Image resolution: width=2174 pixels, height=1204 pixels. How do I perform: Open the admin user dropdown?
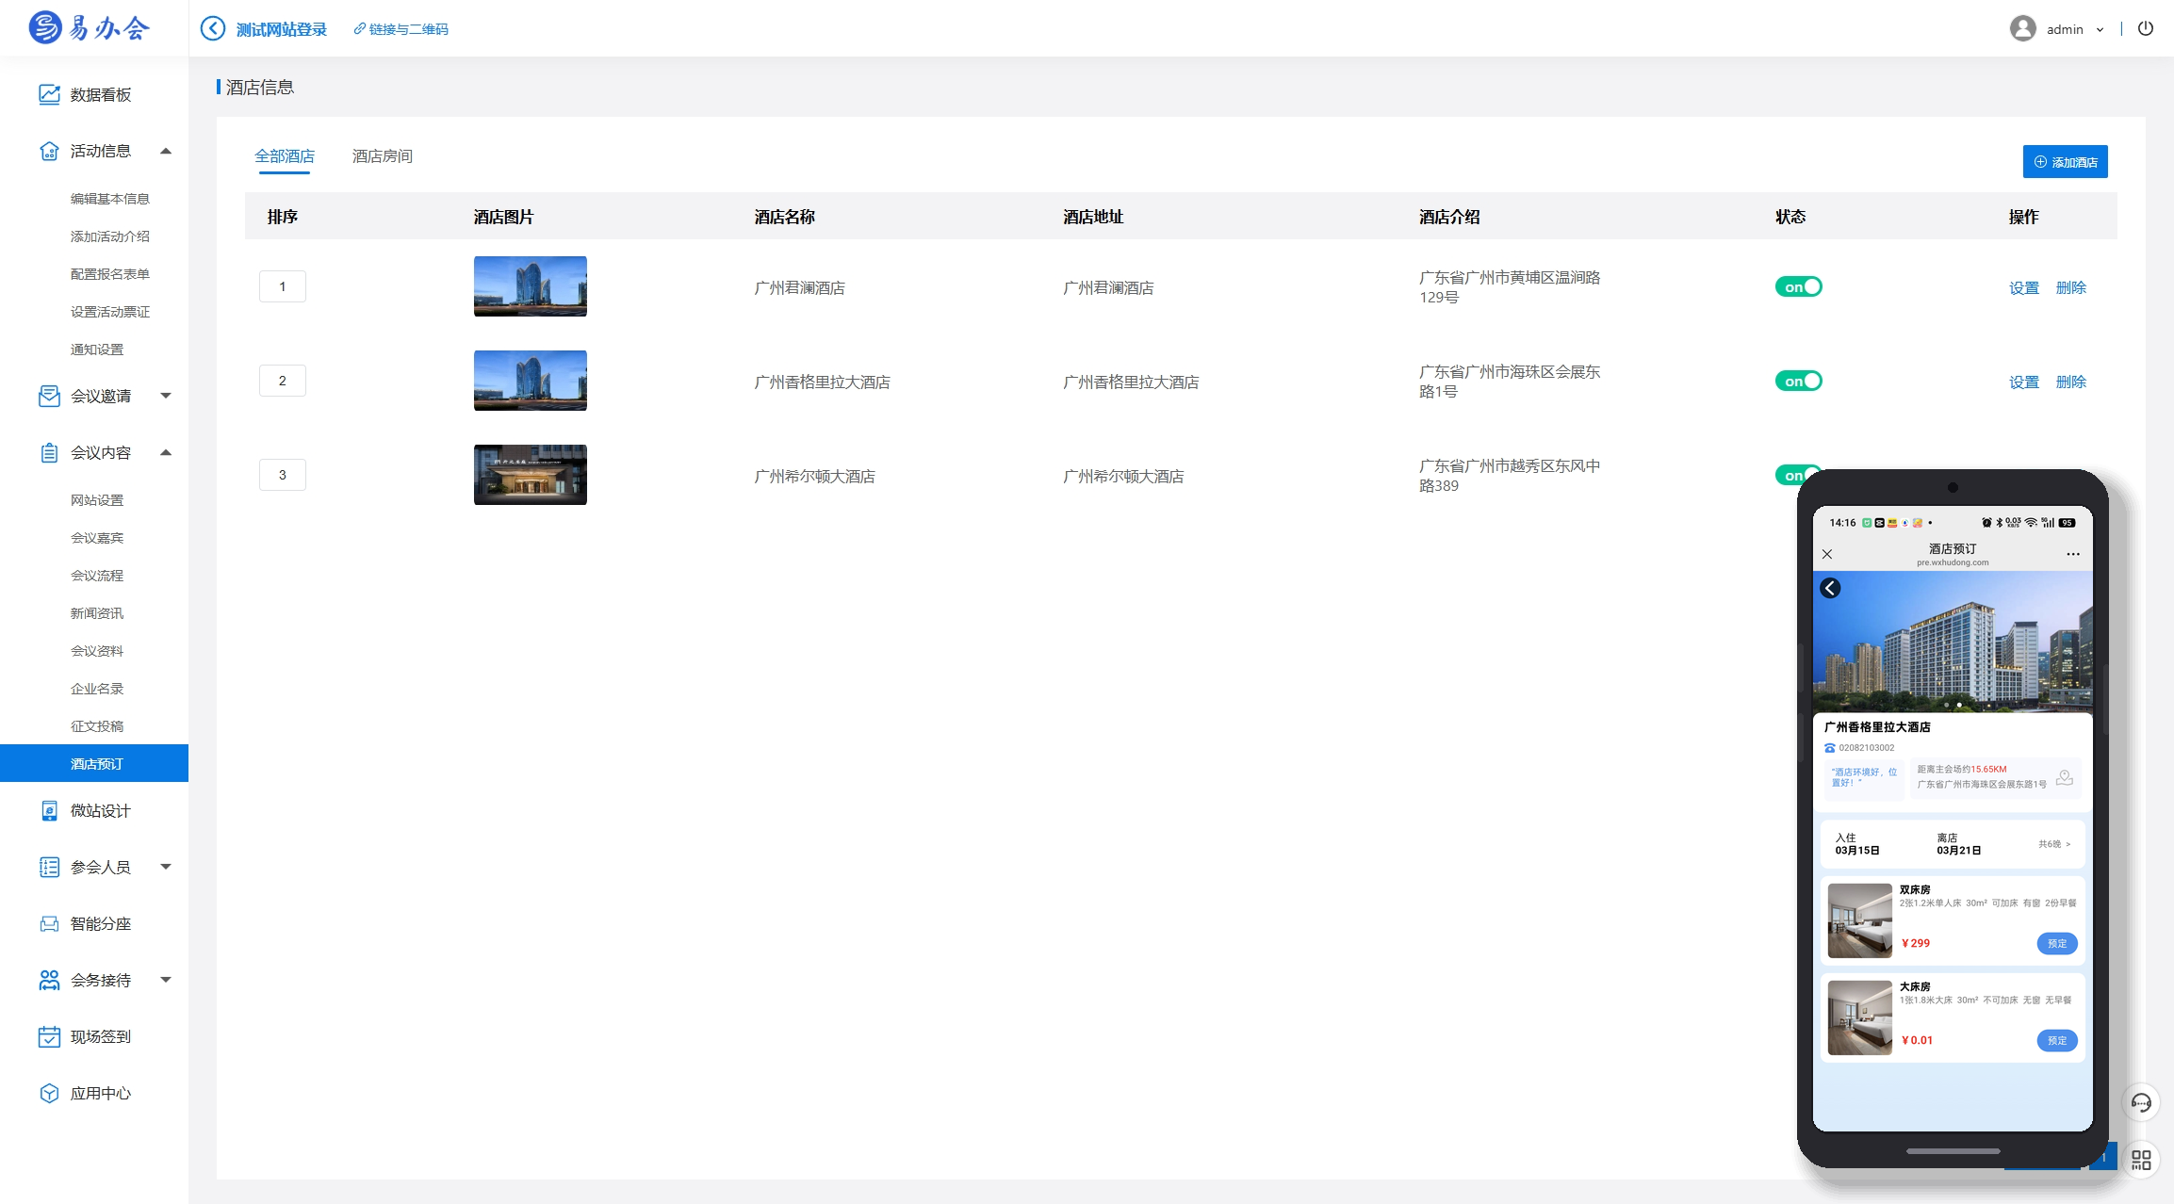pyautogui.click(x=2064, y=29)
